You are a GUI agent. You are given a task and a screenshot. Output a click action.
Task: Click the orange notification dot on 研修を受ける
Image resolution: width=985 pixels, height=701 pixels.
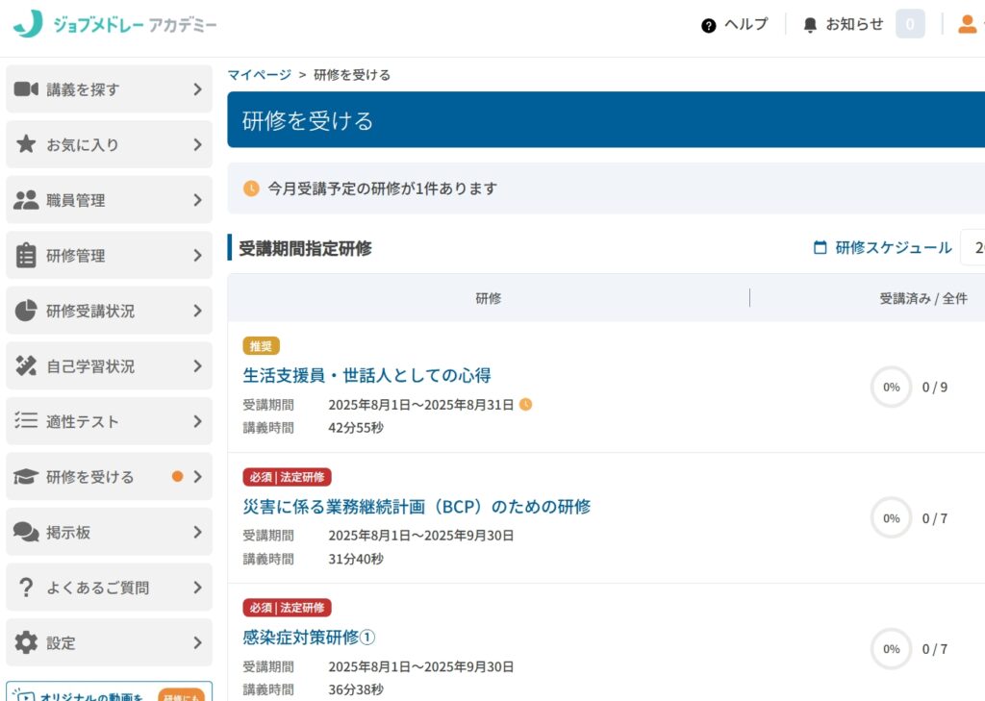pyautogui.click(x=178, y=476)
